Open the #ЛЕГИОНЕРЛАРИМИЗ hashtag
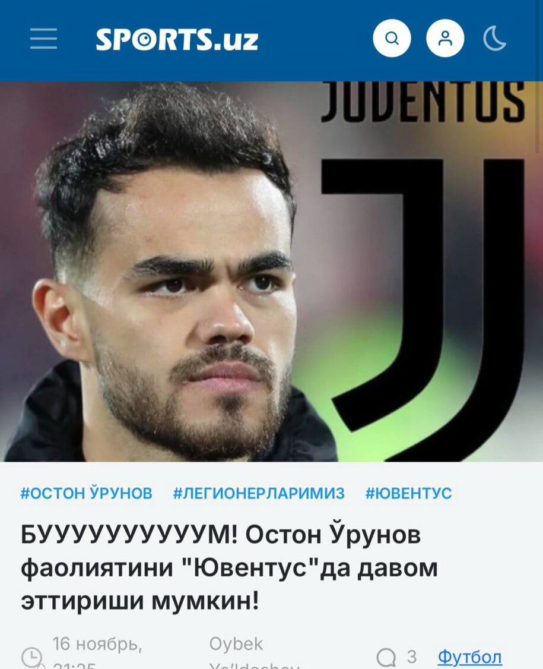 (259, 493)
